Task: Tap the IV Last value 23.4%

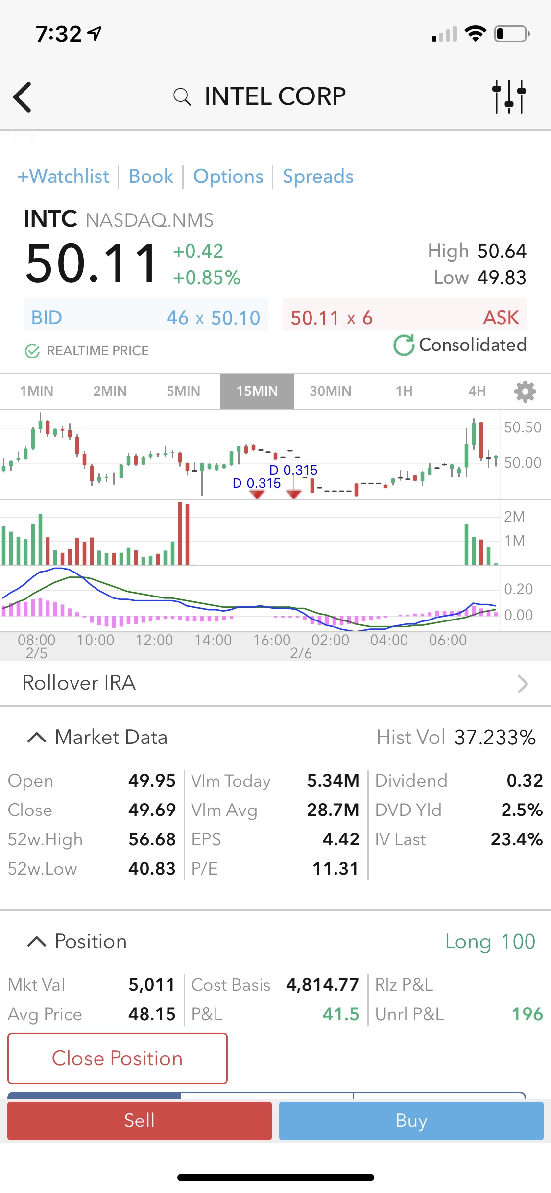Action: pos(517,839)
